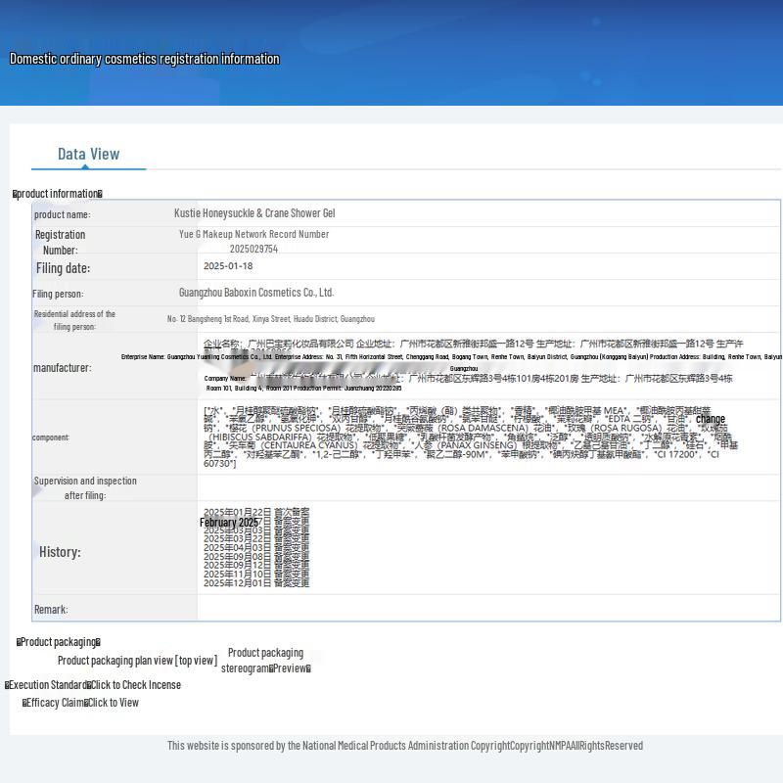783x783 pixels.
Task: Open Product packaging plan view [top view]
Action: click(137, 661)
